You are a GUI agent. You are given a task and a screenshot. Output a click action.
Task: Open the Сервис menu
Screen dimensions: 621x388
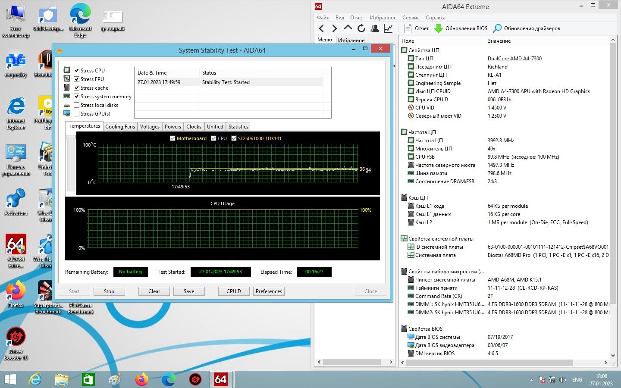(x=411, y=18)
